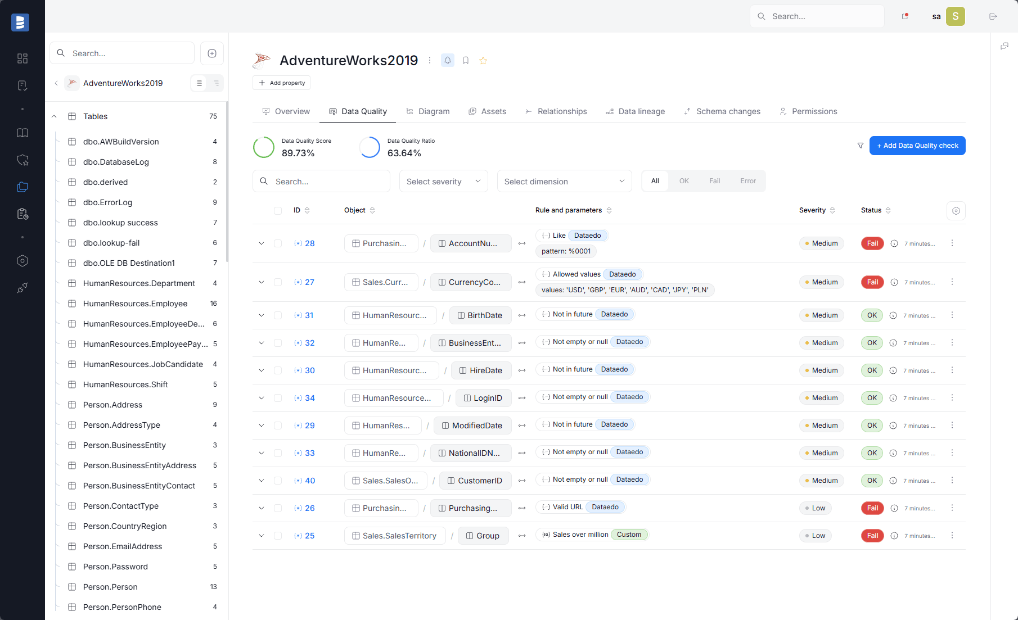
Task: Select the checkbox for check 34
Action: point(278,398)
